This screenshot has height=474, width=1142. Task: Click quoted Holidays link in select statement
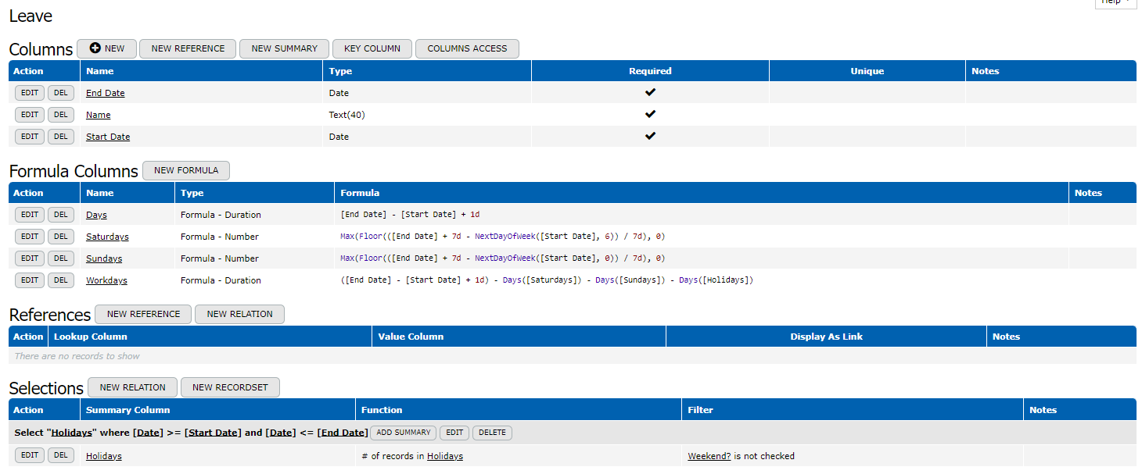tap(70, 433)
